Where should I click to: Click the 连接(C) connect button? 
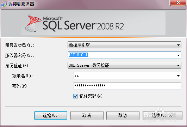point(51,115)
